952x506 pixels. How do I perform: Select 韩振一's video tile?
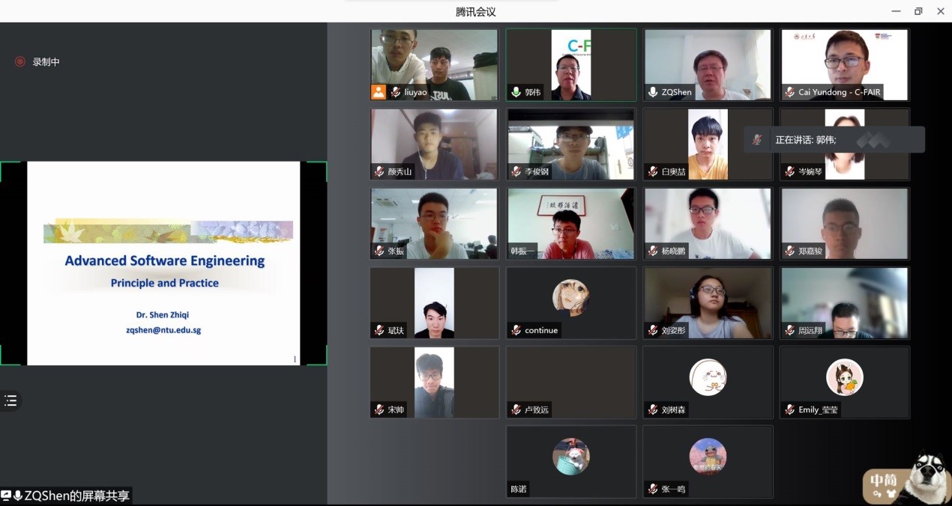point(570,224)
